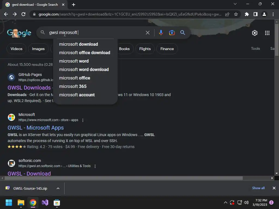The width and height of the screenshot is (279, 209).
Task: Go back to the previous page
Action: coord(6,14)
